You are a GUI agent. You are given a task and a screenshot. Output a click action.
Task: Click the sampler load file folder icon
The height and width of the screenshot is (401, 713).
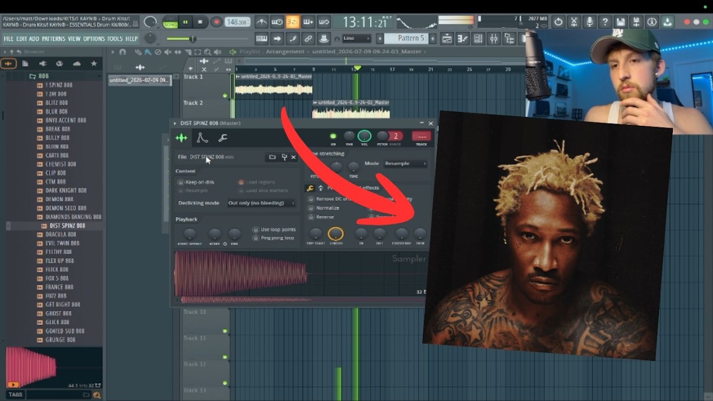[x=272, y=157]
